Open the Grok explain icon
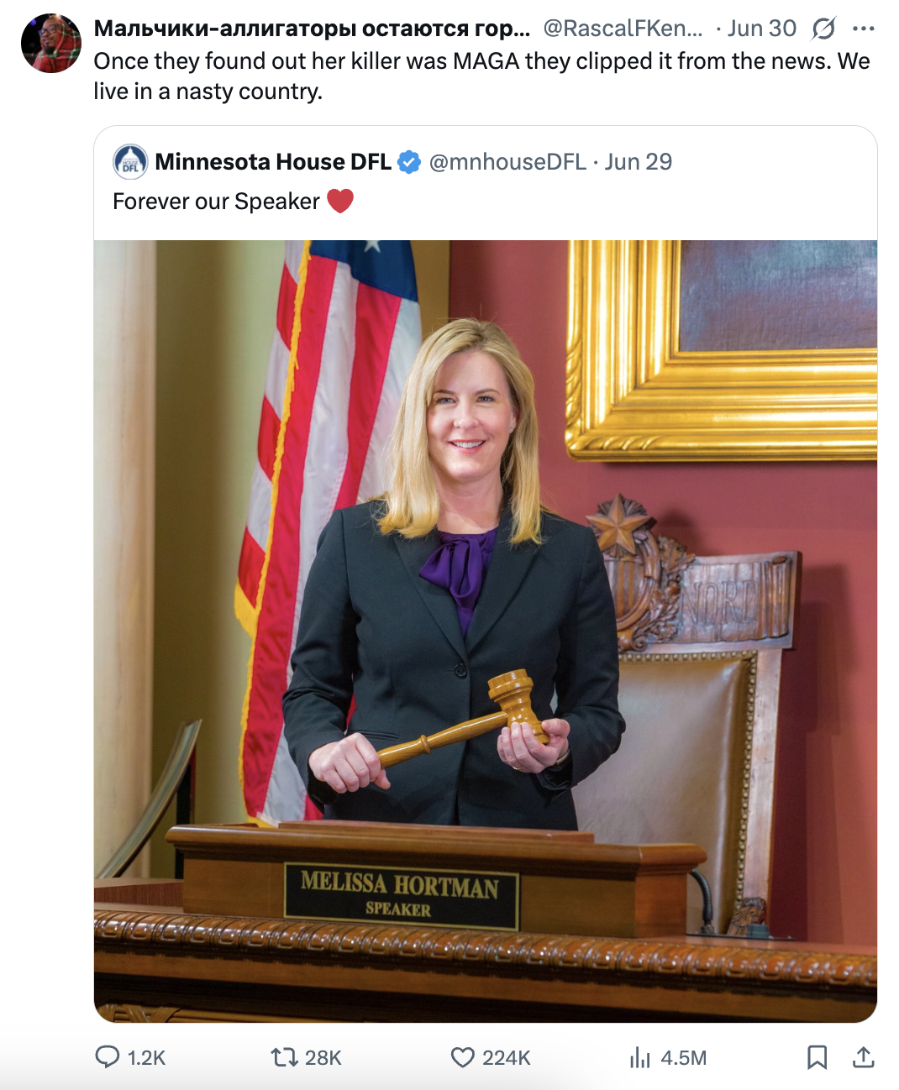 coord(824,29)
